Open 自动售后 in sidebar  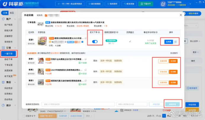point(9,100)
